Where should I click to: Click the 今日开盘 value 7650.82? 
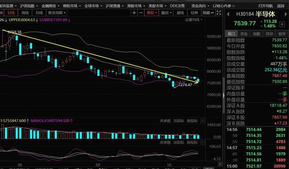pyautogui.click(x=280, y=46)
